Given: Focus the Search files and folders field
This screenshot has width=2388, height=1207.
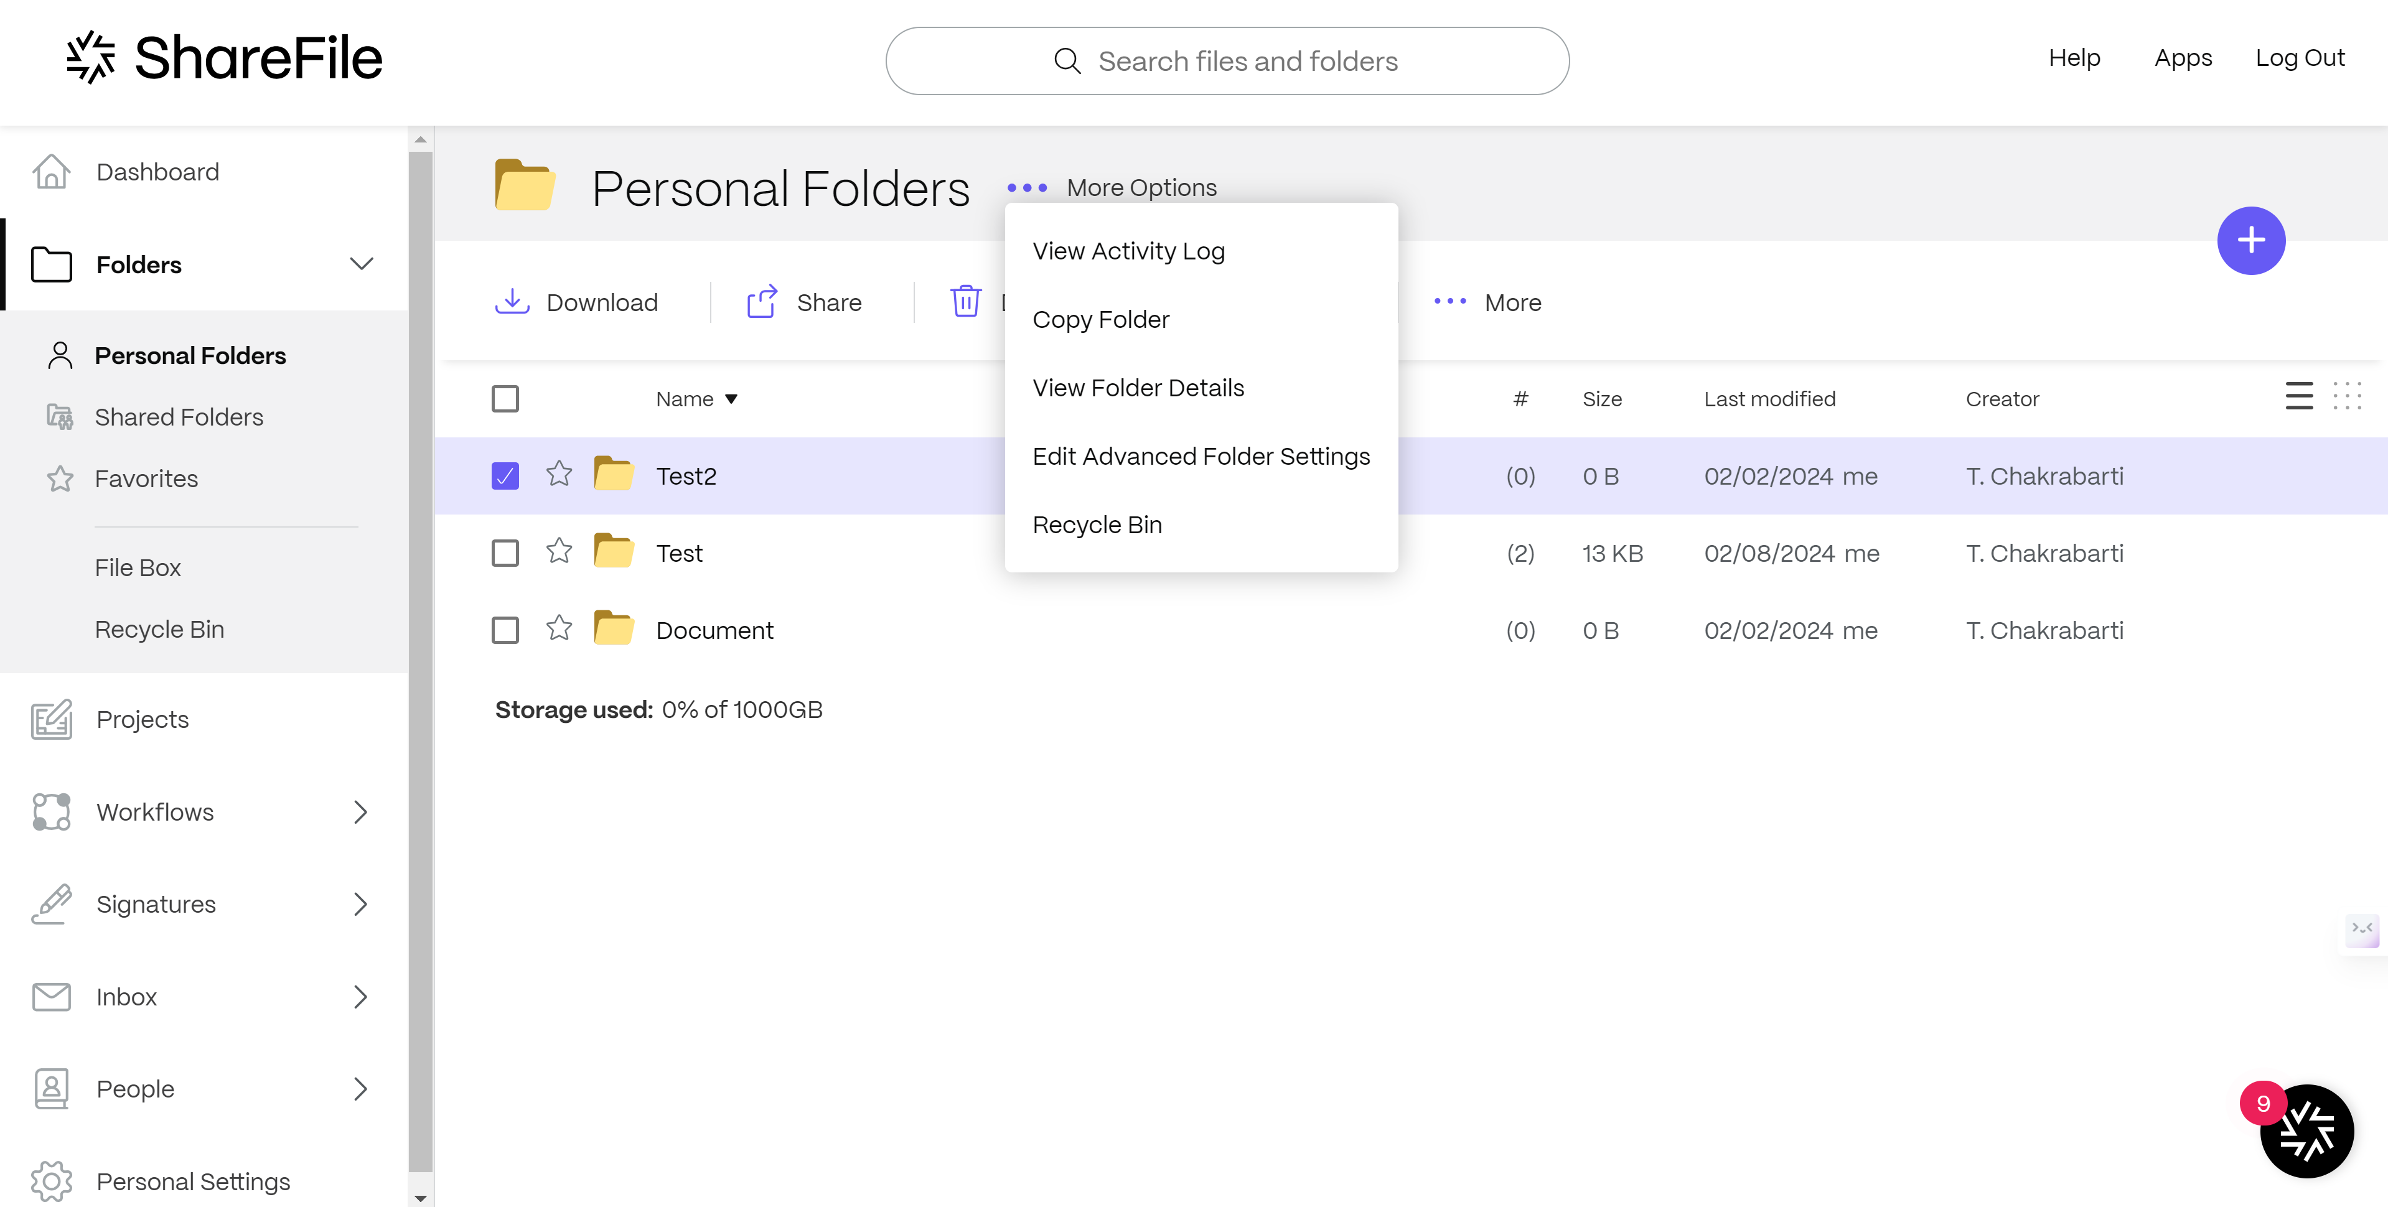Looking at the screenshot, I should [1247, 61].
